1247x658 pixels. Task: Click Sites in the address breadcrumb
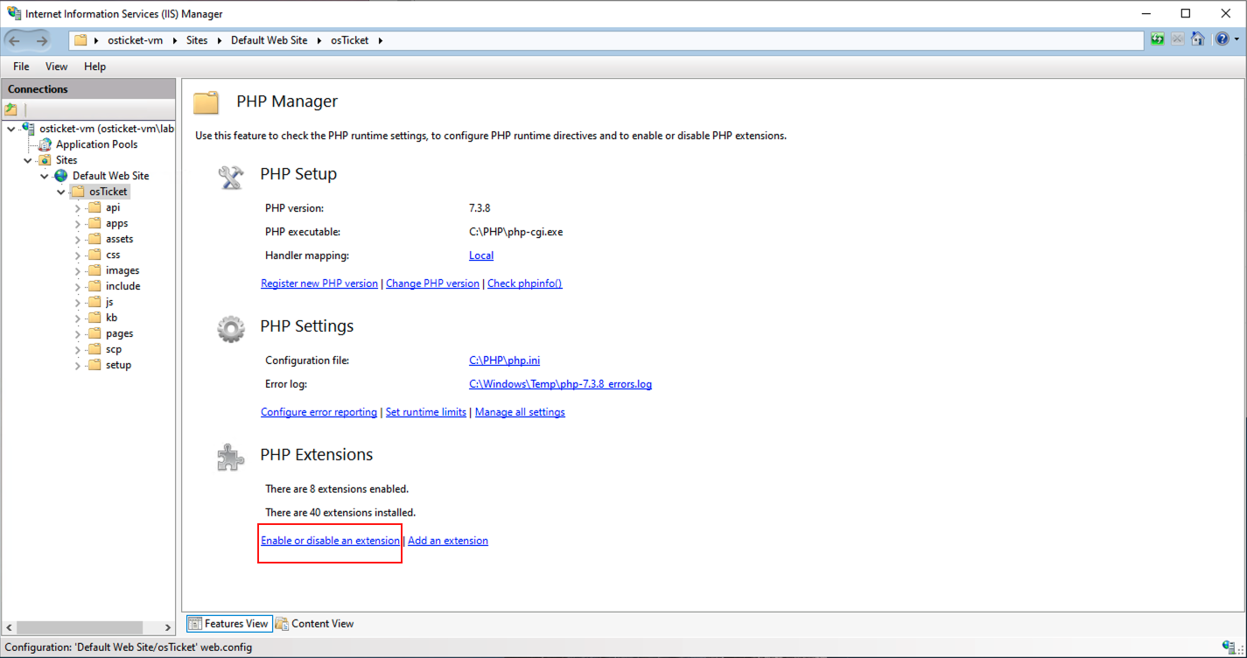197,40
